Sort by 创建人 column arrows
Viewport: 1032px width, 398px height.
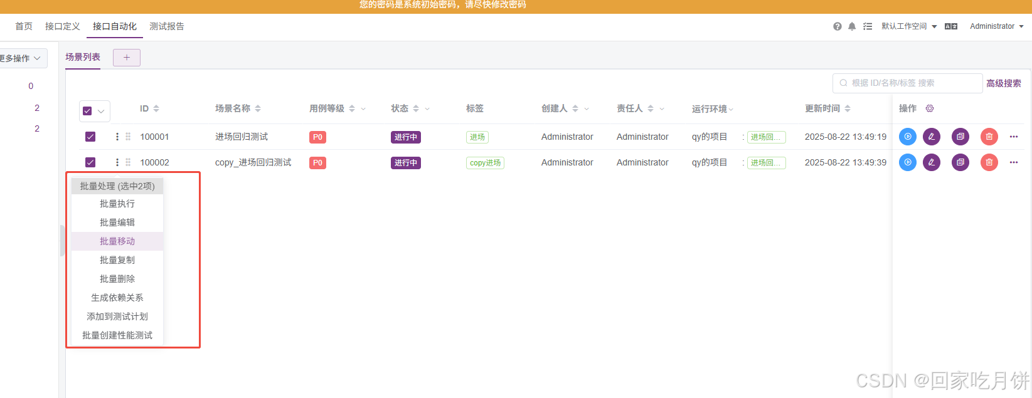575,108
